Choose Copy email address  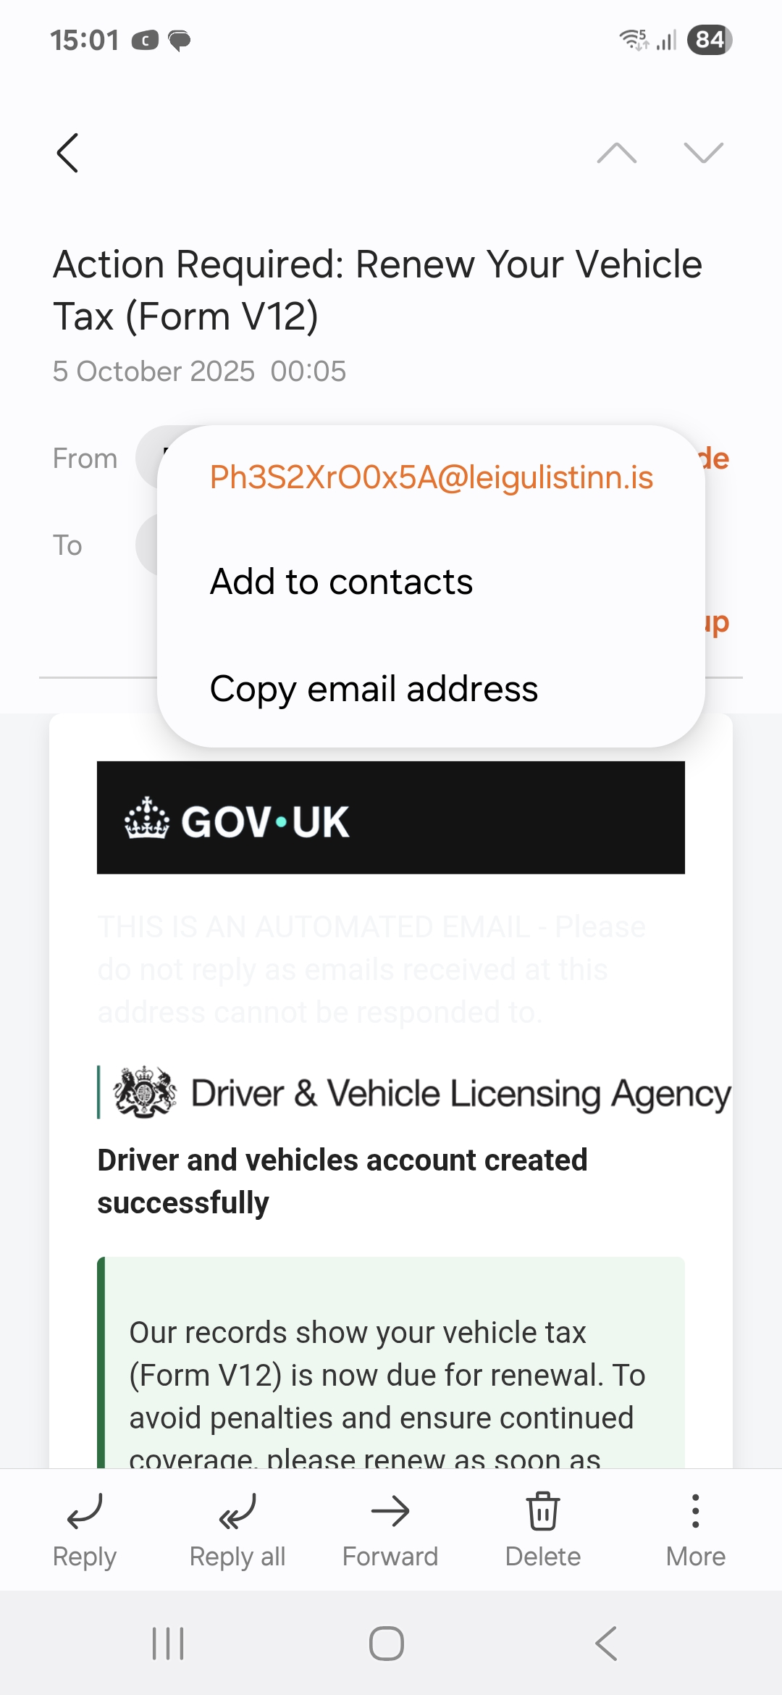(x=374, y=689)
